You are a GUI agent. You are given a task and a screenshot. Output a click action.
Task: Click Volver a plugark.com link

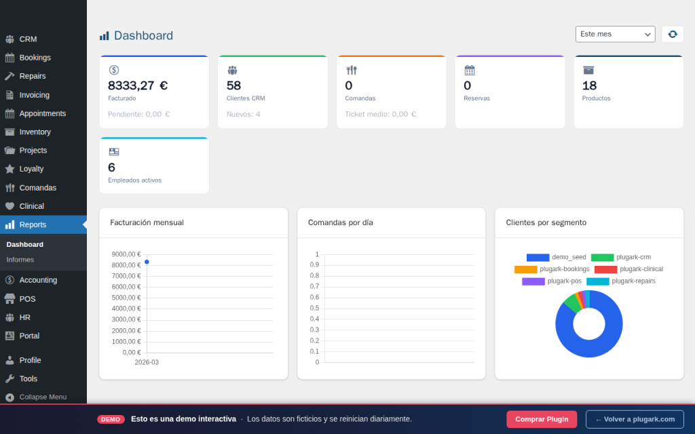coord(635,419)
